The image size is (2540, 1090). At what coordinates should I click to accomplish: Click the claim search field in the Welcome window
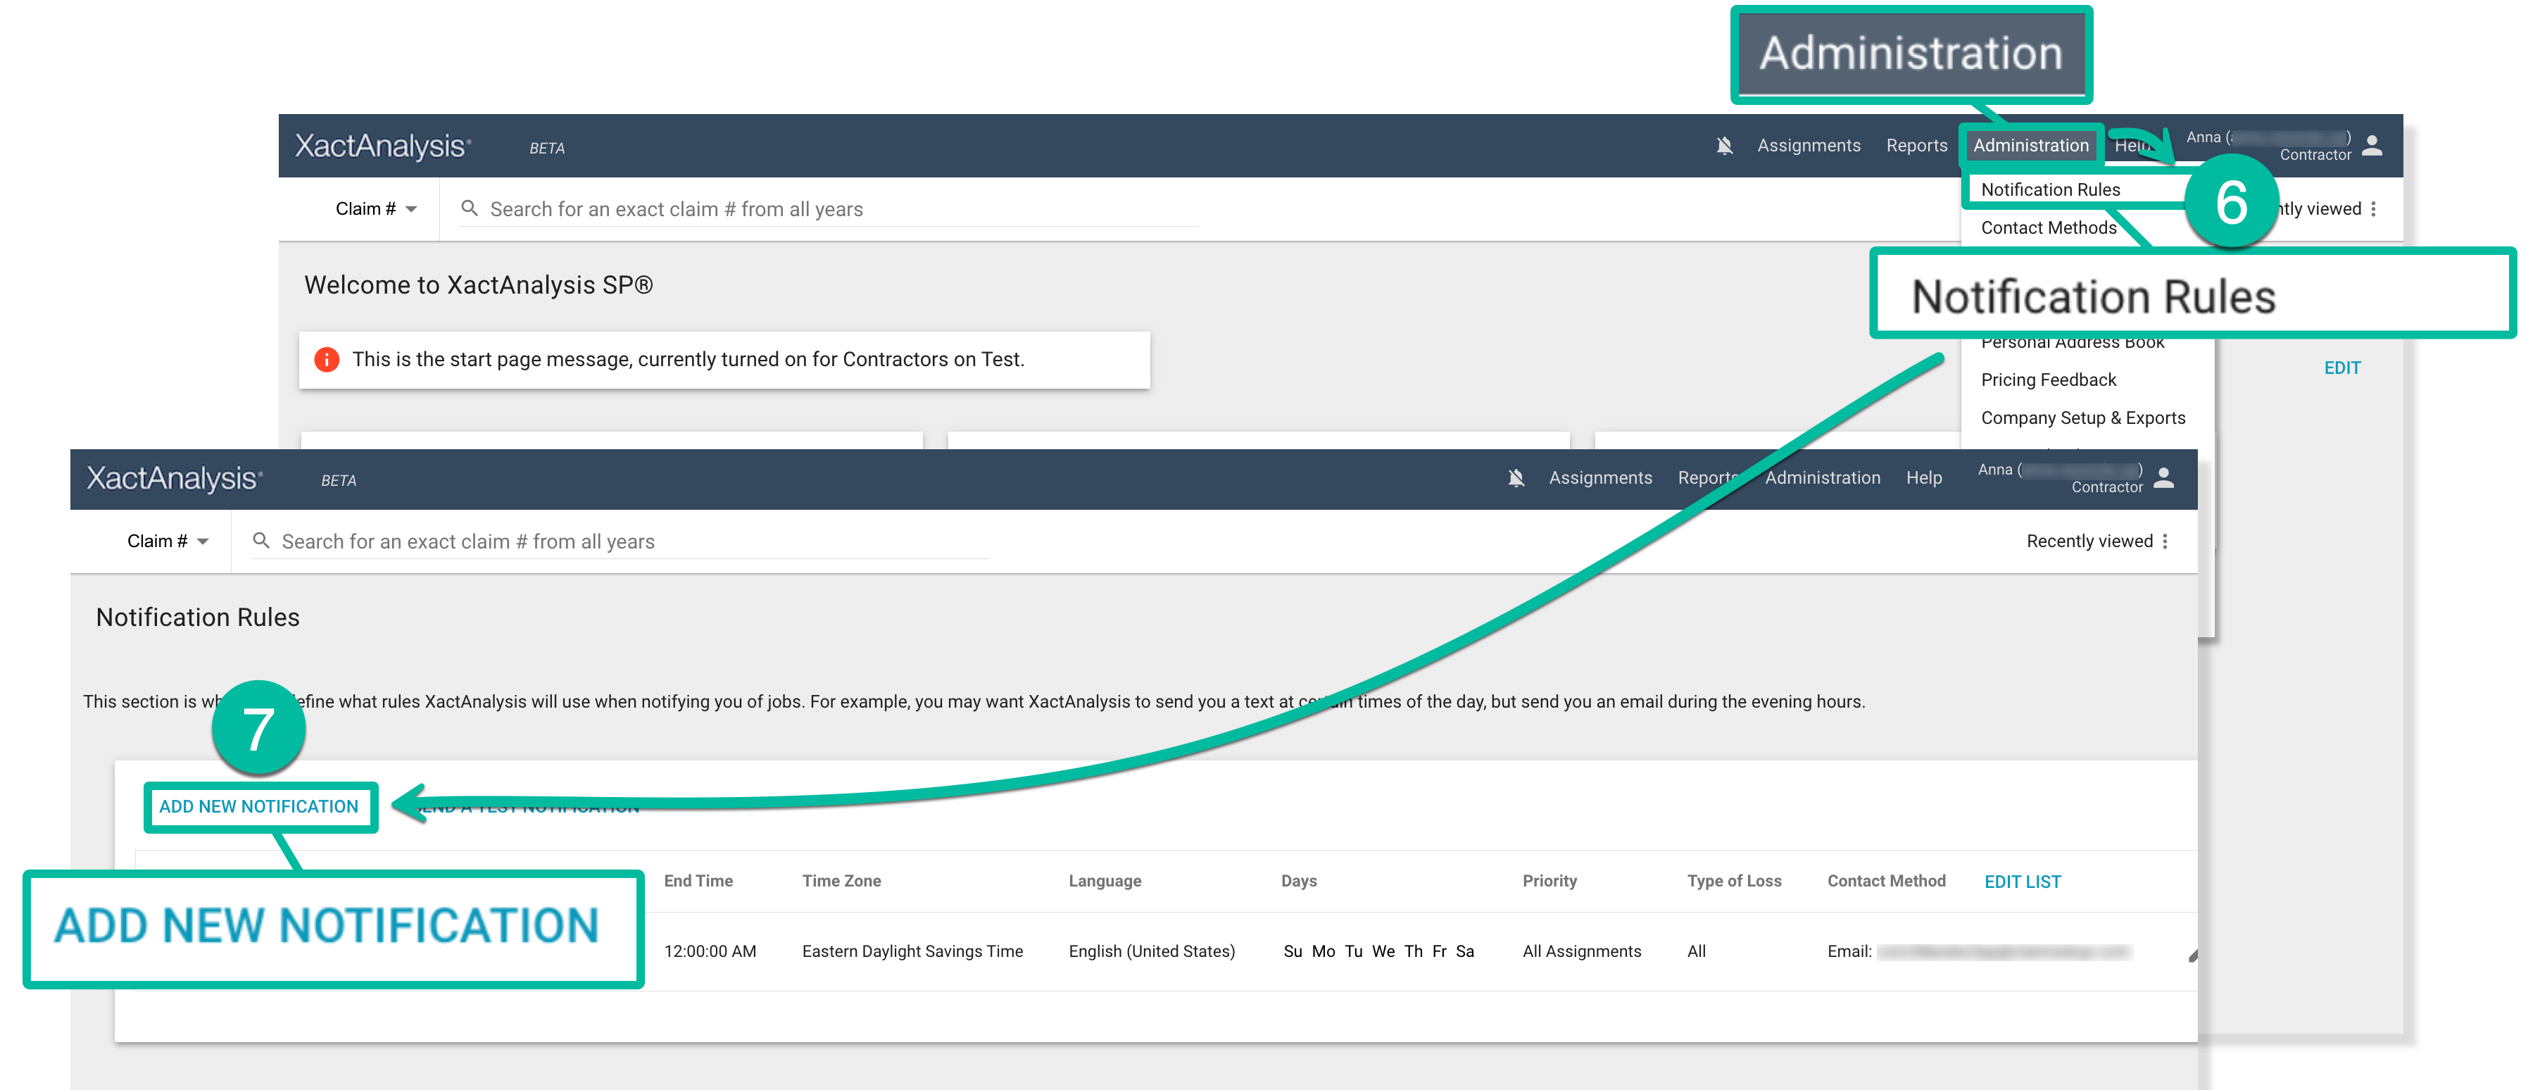coord(829,209)
